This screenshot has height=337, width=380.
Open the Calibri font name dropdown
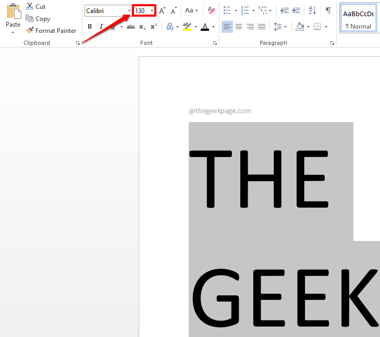[129, 11]
